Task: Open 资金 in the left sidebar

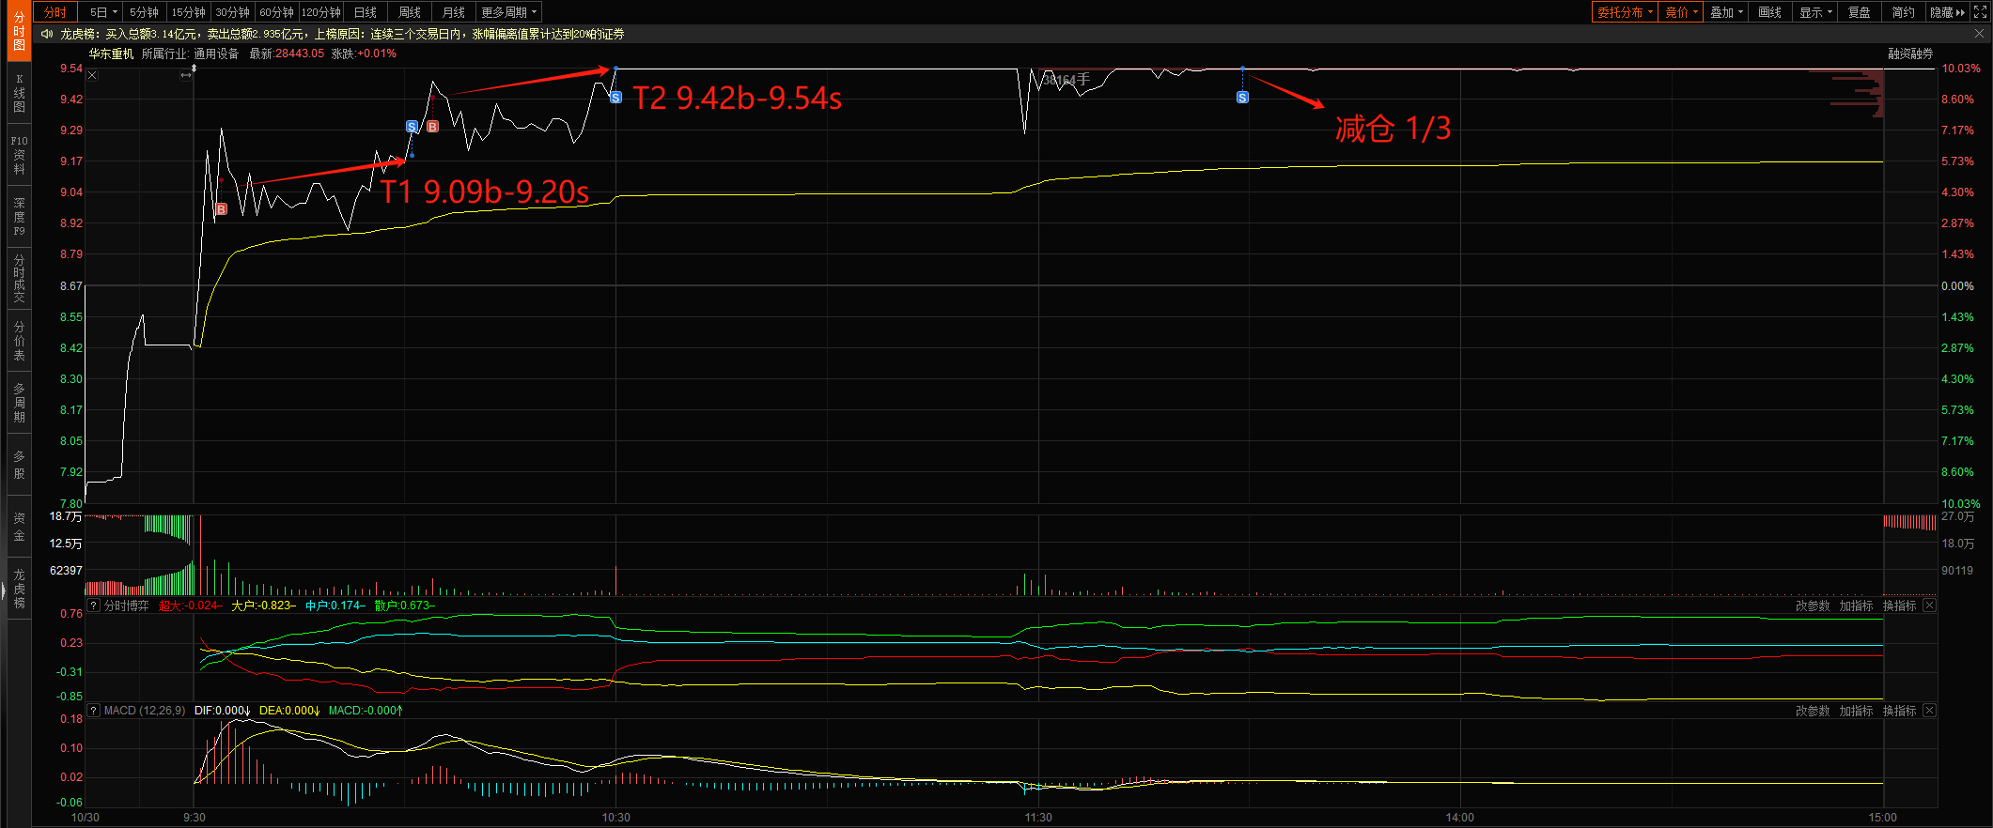Action: coord(19,527)
